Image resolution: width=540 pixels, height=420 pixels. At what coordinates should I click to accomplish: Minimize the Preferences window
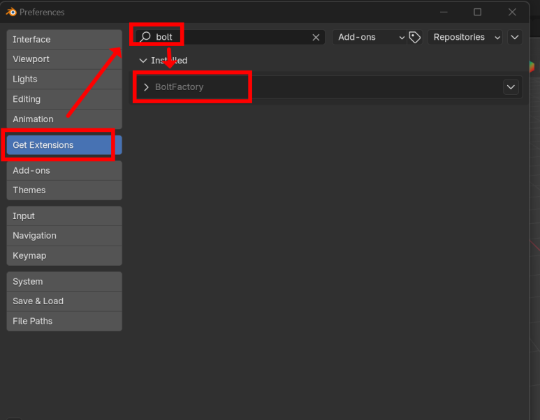click(444, 12)
